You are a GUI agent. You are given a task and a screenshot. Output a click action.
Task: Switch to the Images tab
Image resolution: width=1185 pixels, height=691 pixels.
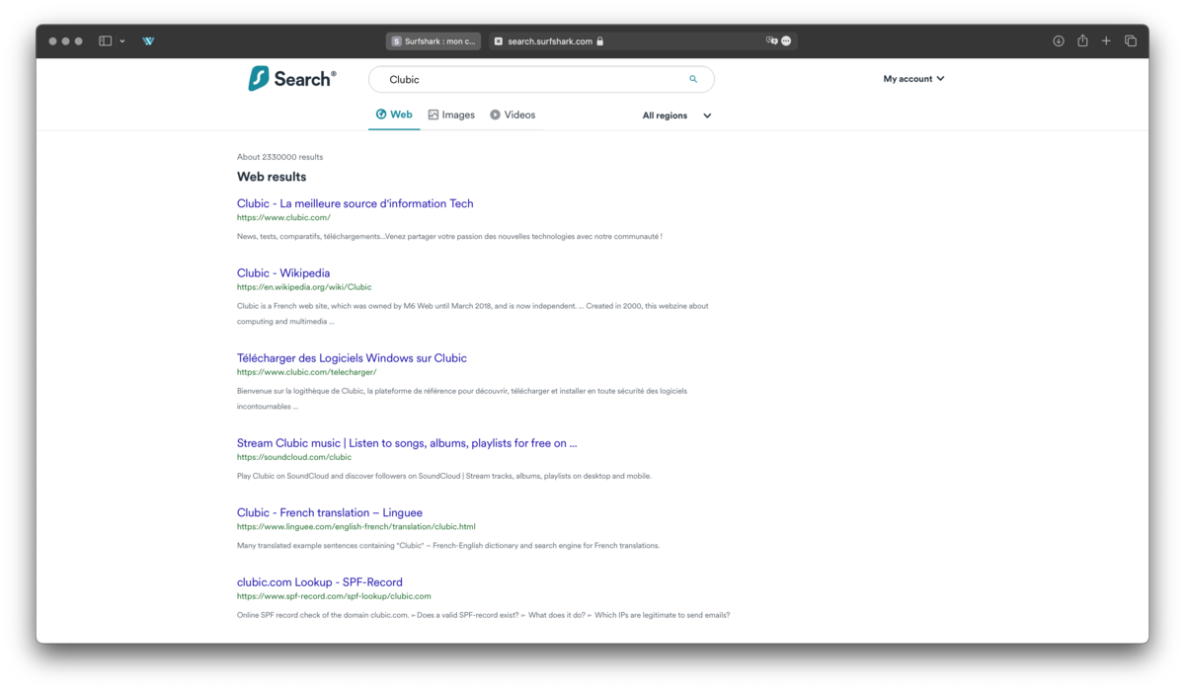click(451, 115)
